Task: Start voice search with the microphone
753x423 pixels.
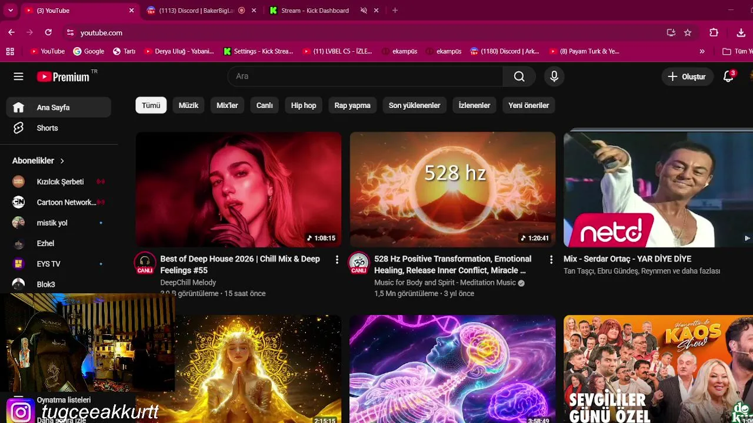Action: [x=554, y=76]
